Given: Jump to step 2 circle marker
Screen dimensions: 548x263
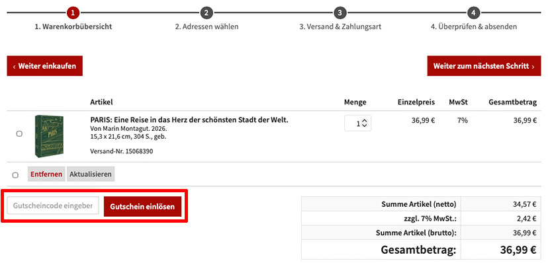Looking at the screenshot, I should 206,13.
